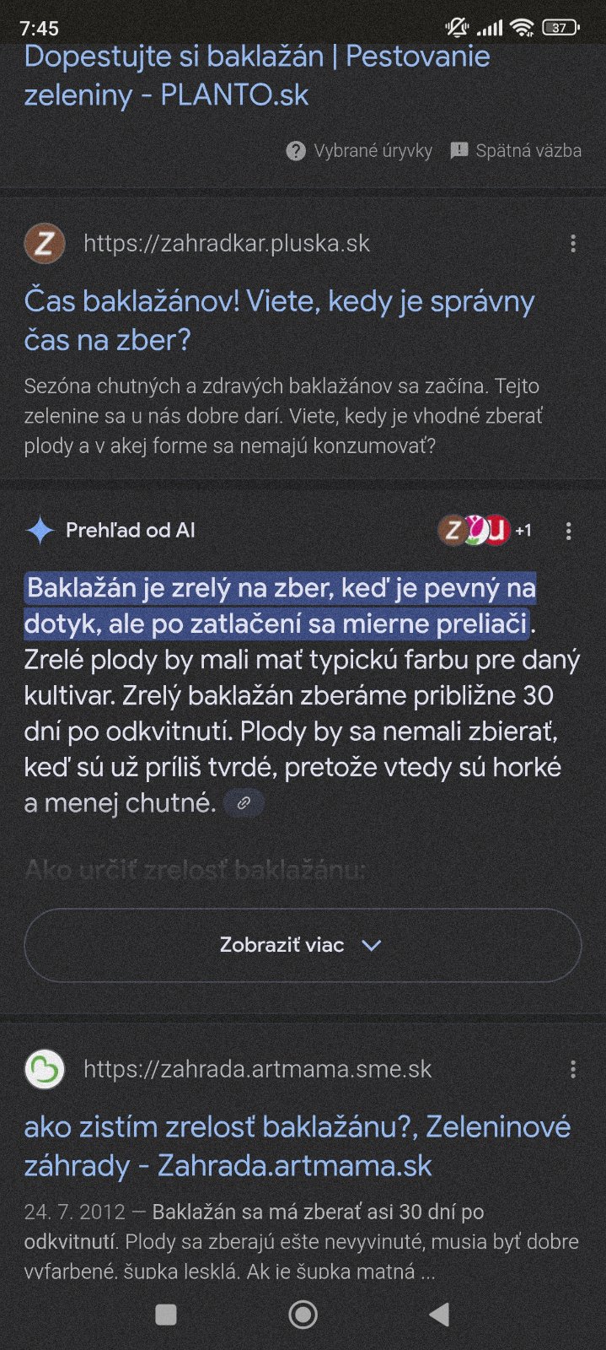Viewport: 606px width, 1350px height.
Task: Open three-dot menu for zahradkar.pluska.sk result
Action: 573,244
